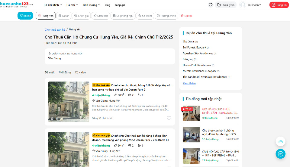Click the Hiện có 23 căn hộ cho thuê text
This screenshot has height=167, width=290.
tap(61, 43)
